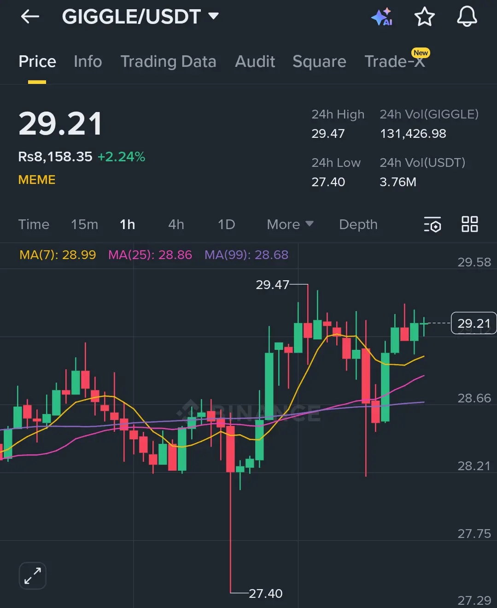Tap the 27.29 price axis label

tap(474, 600)
